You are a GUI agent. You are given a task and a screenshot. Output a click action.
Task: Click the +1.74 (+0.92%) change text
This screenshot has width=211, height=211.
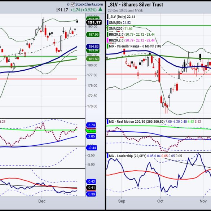[83, 10]
